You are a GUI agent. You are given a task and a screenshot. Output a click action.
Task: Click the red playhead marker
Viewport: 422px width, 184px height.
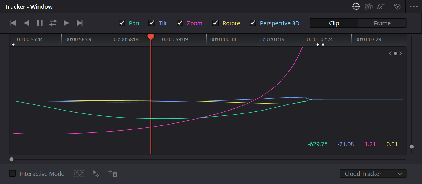coord(151,37)
